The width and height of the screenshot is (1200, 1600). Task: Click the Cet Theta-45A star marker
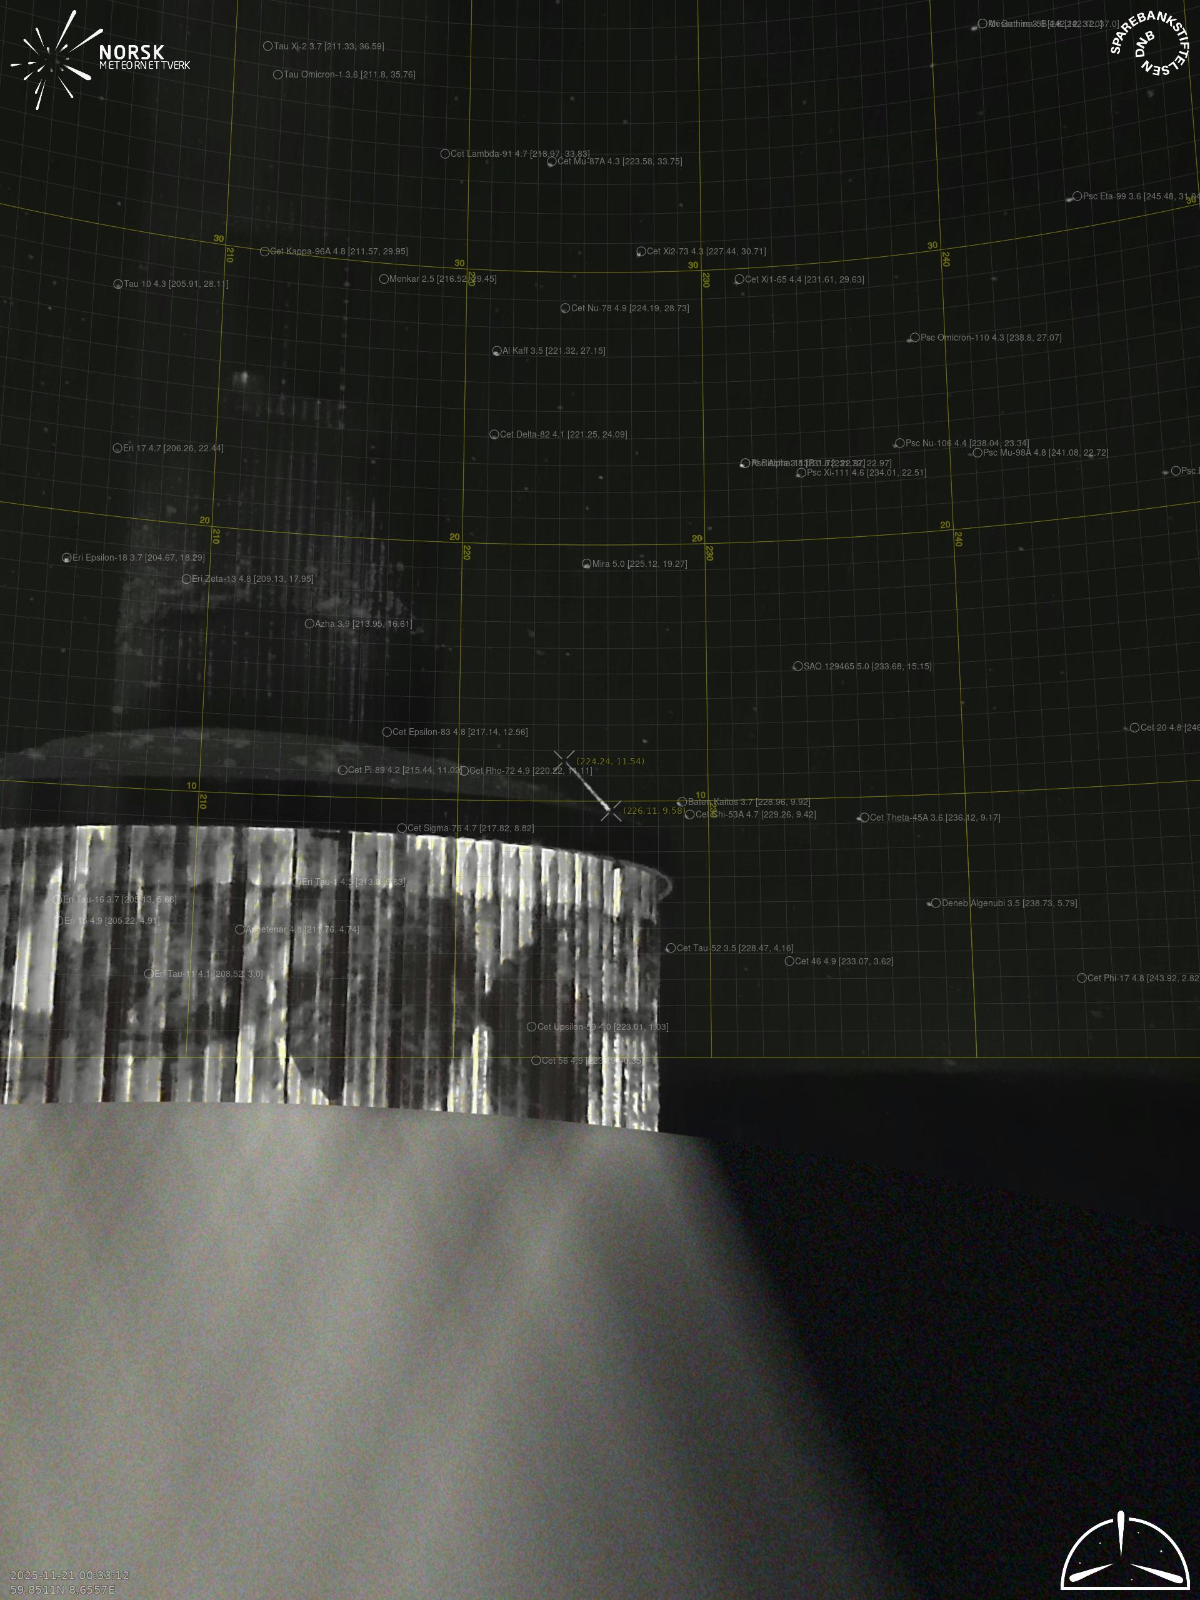click(x=864, y=817)
